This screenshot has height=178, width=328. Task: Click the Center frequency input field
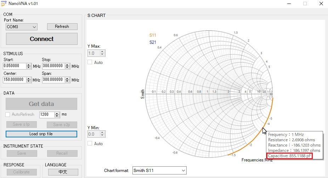tap(15, 80)
